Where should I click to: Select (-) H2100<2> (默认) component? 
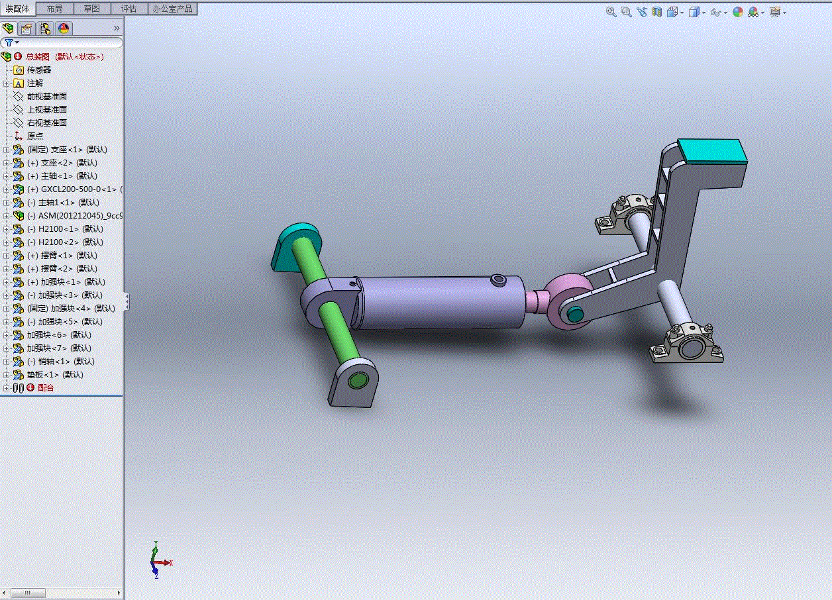[65, 242]
